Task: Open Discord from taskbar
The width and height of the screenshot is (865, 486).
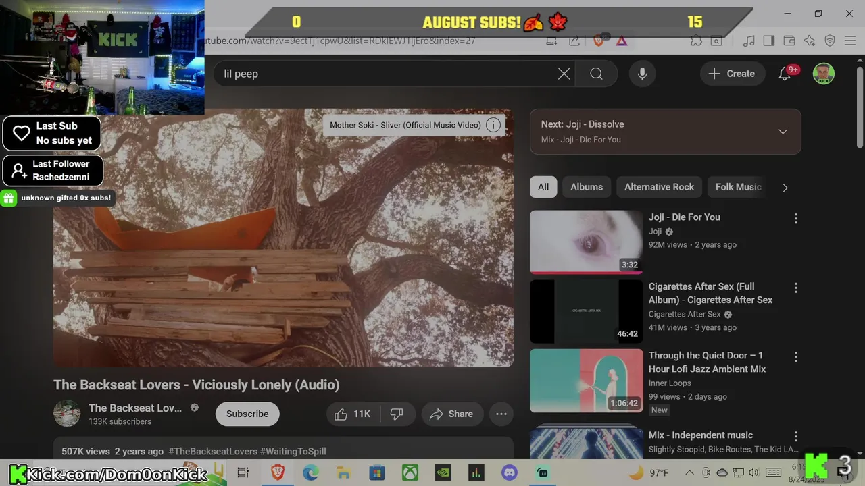Action: 510,473
